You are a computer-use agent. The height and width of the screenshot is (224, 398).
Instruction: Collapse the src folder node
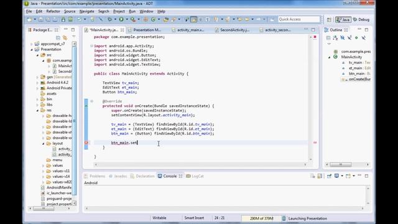coord(37,55)
